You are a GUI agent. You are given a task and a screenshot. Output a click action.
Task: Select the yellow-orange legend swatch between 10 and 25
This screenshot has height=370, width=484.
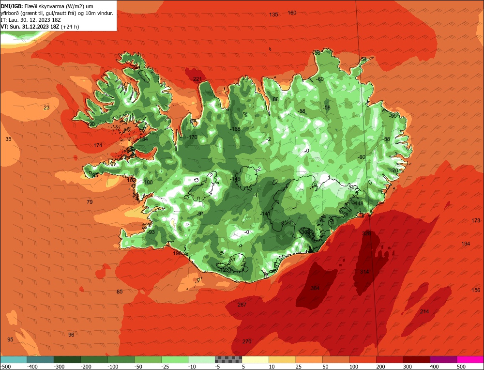(282, 359)
